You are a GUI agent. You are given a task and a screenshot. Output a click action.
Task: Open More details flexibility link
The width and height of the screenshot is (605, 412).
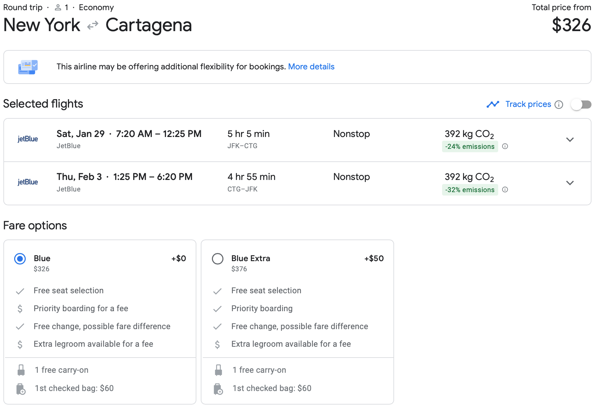tap(311, 67)
